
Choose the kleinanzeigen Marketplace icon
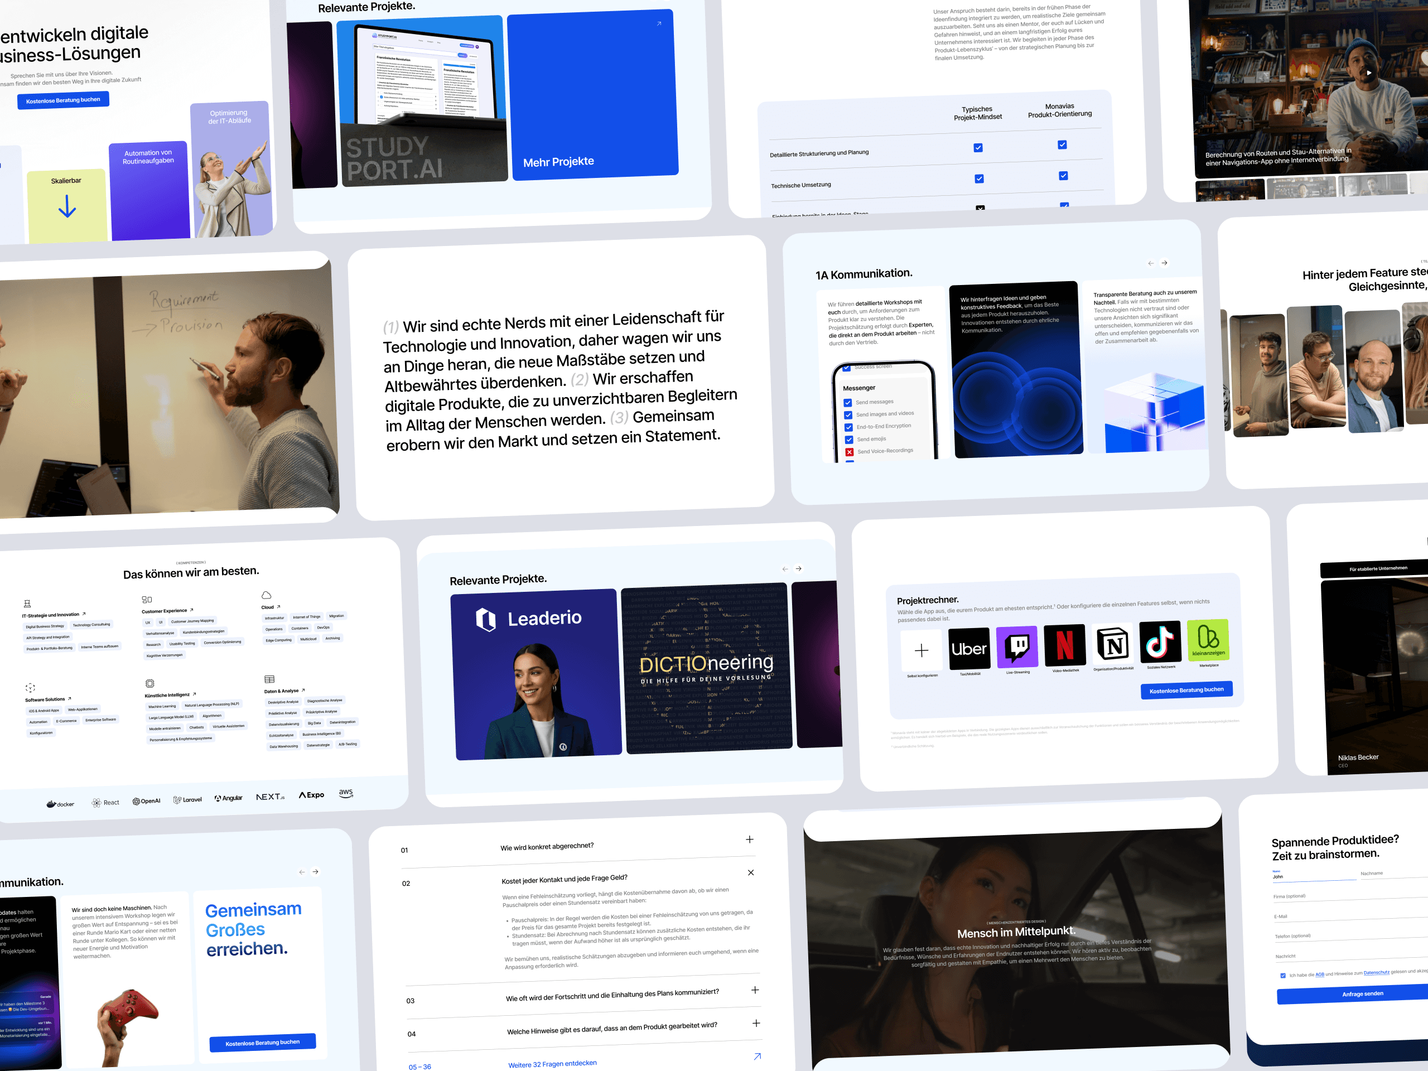pyautogui.click(x=1208, y=640)
